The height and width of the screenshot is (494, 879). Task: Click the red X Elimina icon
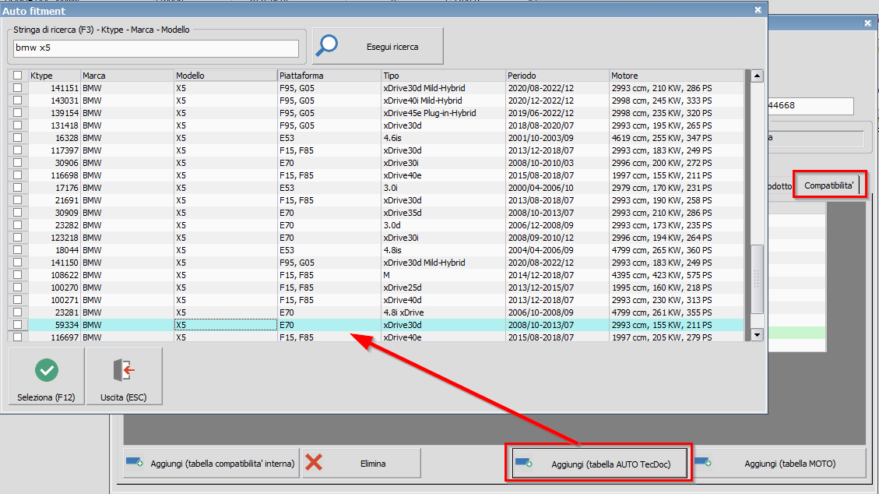pos(314,463)
